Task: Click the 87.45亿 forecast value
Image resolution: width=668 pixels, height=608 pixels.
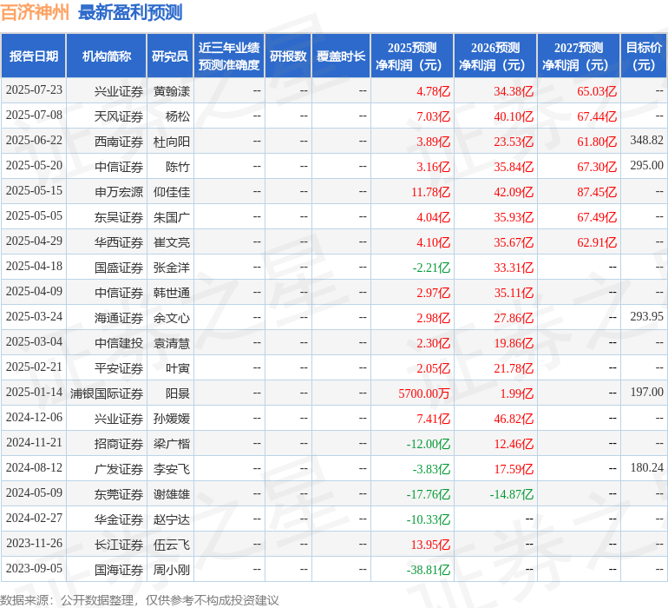Action: pyautogui.click(x=597, y=192)
